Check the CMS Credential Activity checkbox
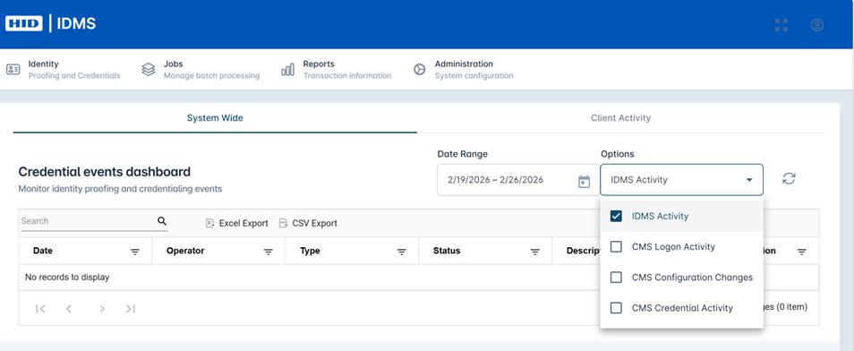The width and height of the screenshot is (854, 351). 616,308
